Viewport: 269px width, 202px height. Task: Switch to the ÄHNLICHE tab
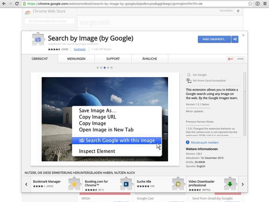point(150,59)
